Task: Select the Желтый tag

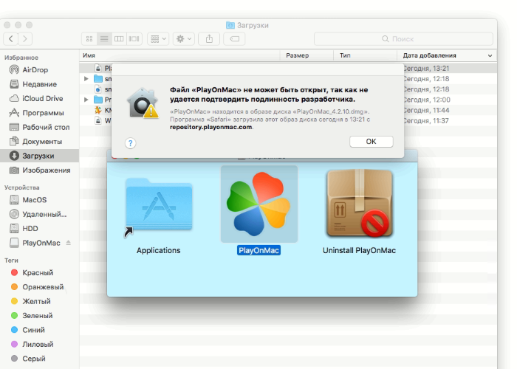Action: (40, 301)
